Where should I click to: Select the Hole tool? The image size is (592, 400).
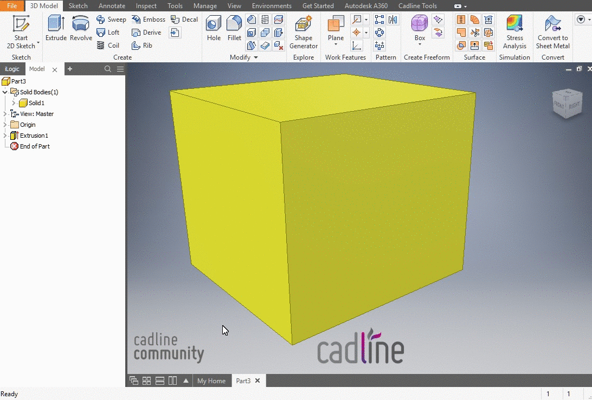(214, 28)
